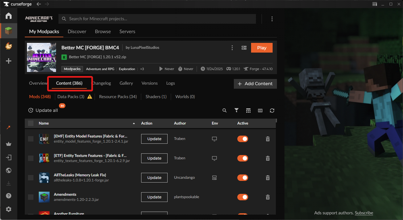Open the three-dot menu beside search bar
403x220 pixels.
point(272,19)
